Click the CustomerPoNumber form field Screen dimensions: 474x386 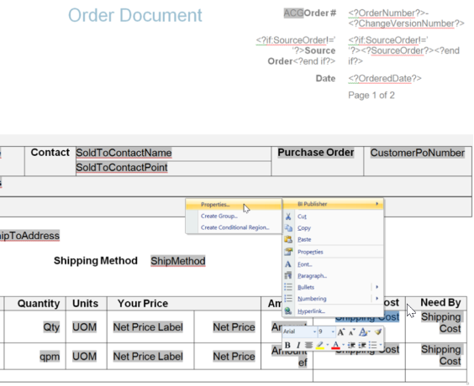coord(417,153)
